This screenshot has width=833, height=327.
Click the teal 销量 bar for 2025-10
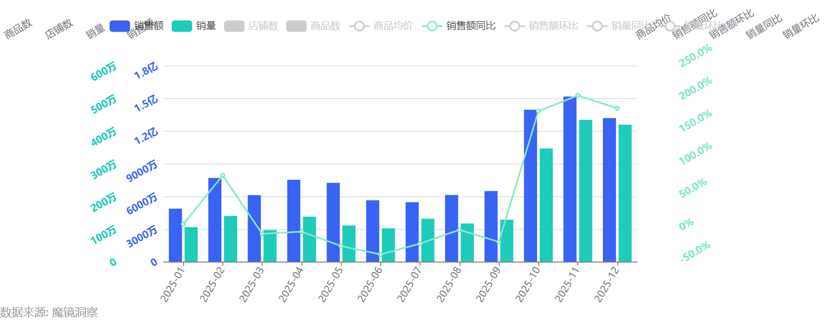click(546, 205)
